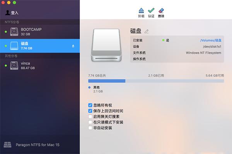Enable the 在只读模式下安装 checkbox
The height and width of the screenshot is (154, 232).
pyautogui.click(x=90, y=122)
